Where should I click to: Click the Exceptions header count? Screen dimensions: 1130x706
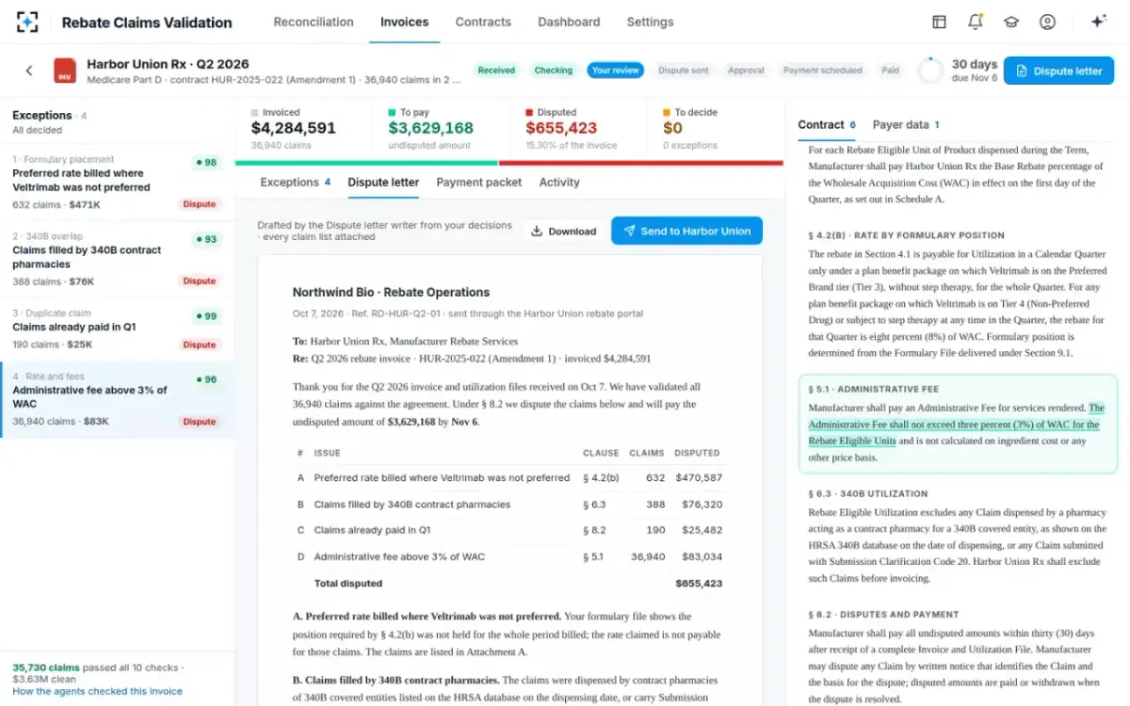pos(83,116)
